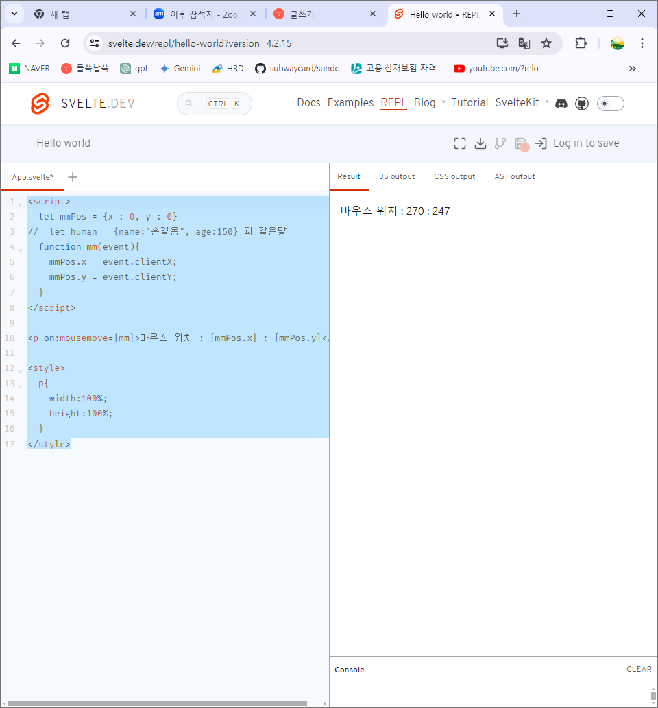Bookmark this page with star icon
The image size is (658, 708).
(x=546, y=43)
